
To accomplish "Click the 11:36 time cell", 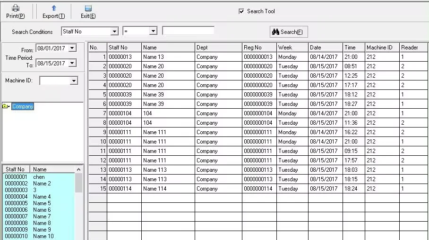I will tap(354, 122).
